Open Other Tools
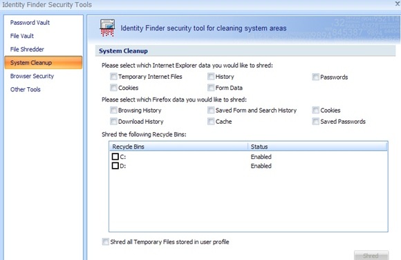This screenshot has width=401, height=260. [x=26, y=90]
